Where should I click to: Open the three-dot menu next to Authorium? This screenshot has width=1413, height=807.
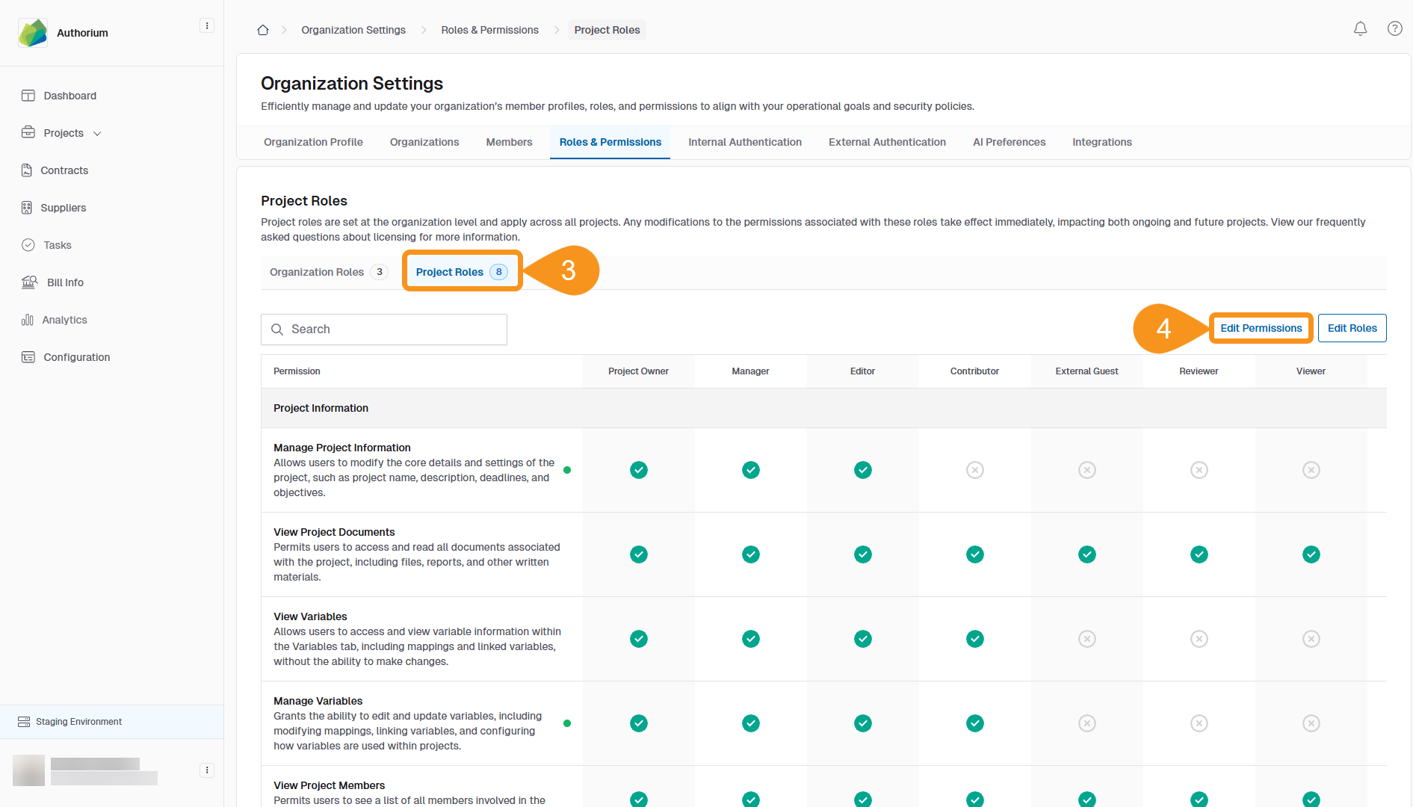[x=206, y=25]
